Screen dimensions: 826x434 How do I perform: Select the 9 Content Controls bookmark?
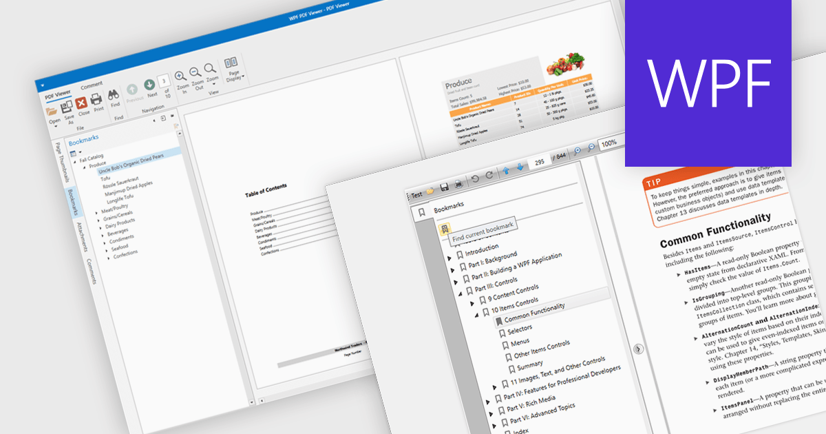pos(513,293)
